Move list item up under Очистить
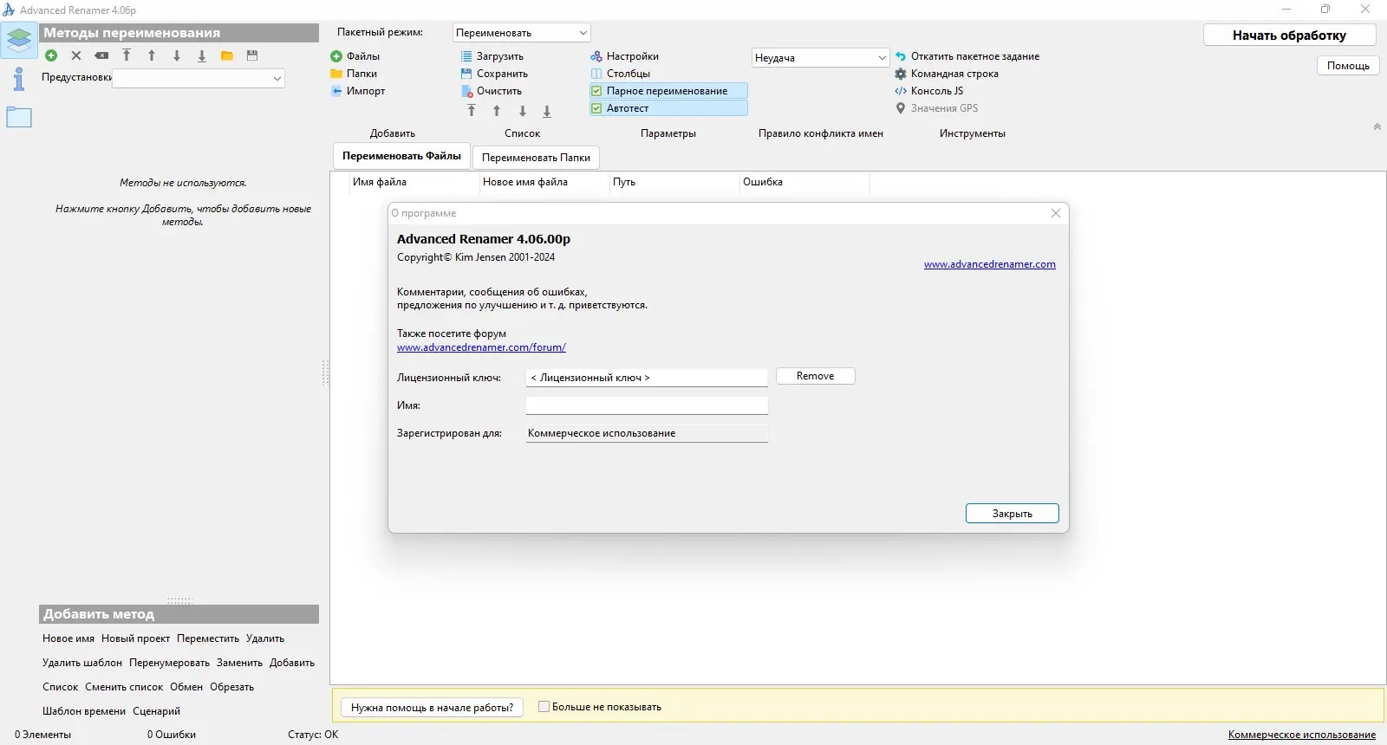The width and height of the screenshot is (1387, 745). tap(497, 111)
